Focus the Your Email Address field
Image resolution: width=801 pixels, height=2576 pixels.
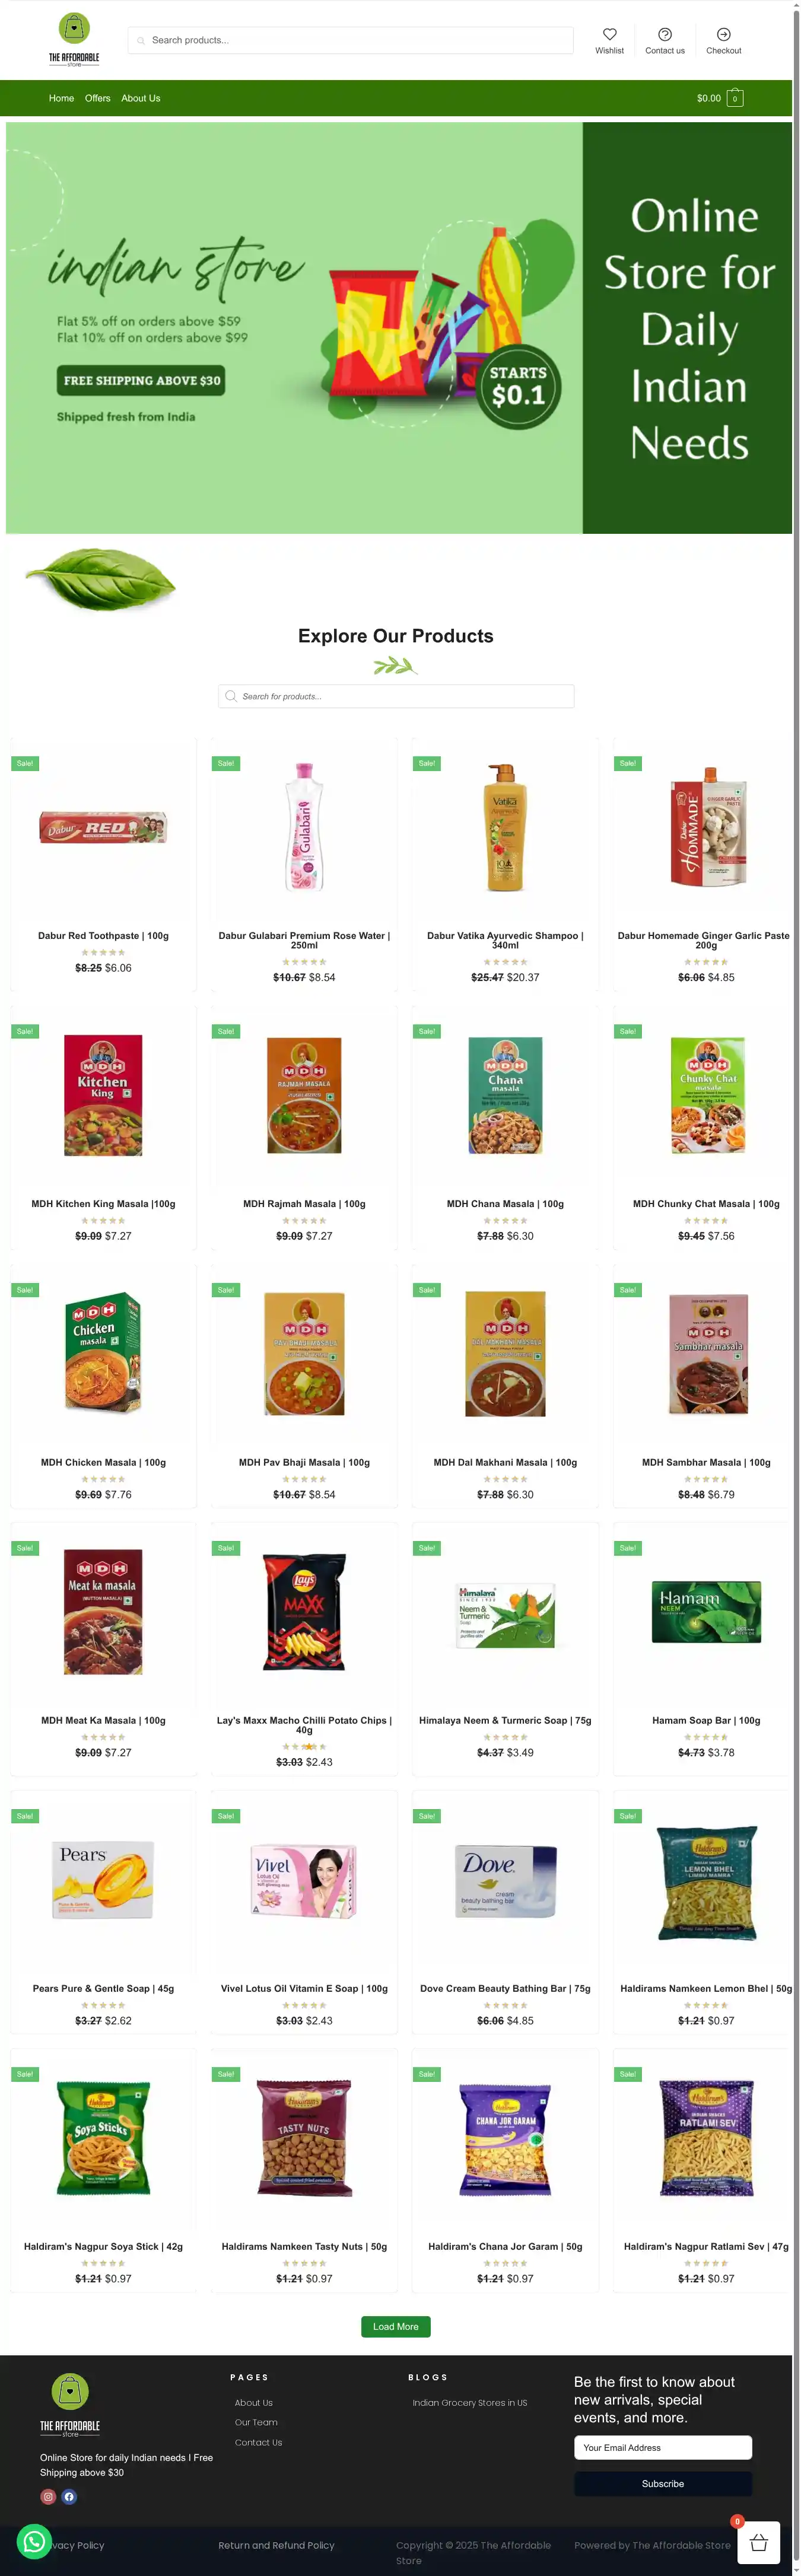[x=662, y=2447]
